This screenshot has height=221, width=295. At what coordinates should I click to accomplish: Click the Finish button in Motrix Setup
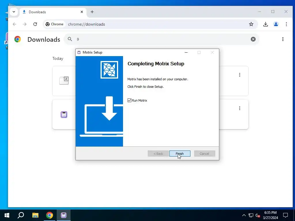tap(180, 154)
